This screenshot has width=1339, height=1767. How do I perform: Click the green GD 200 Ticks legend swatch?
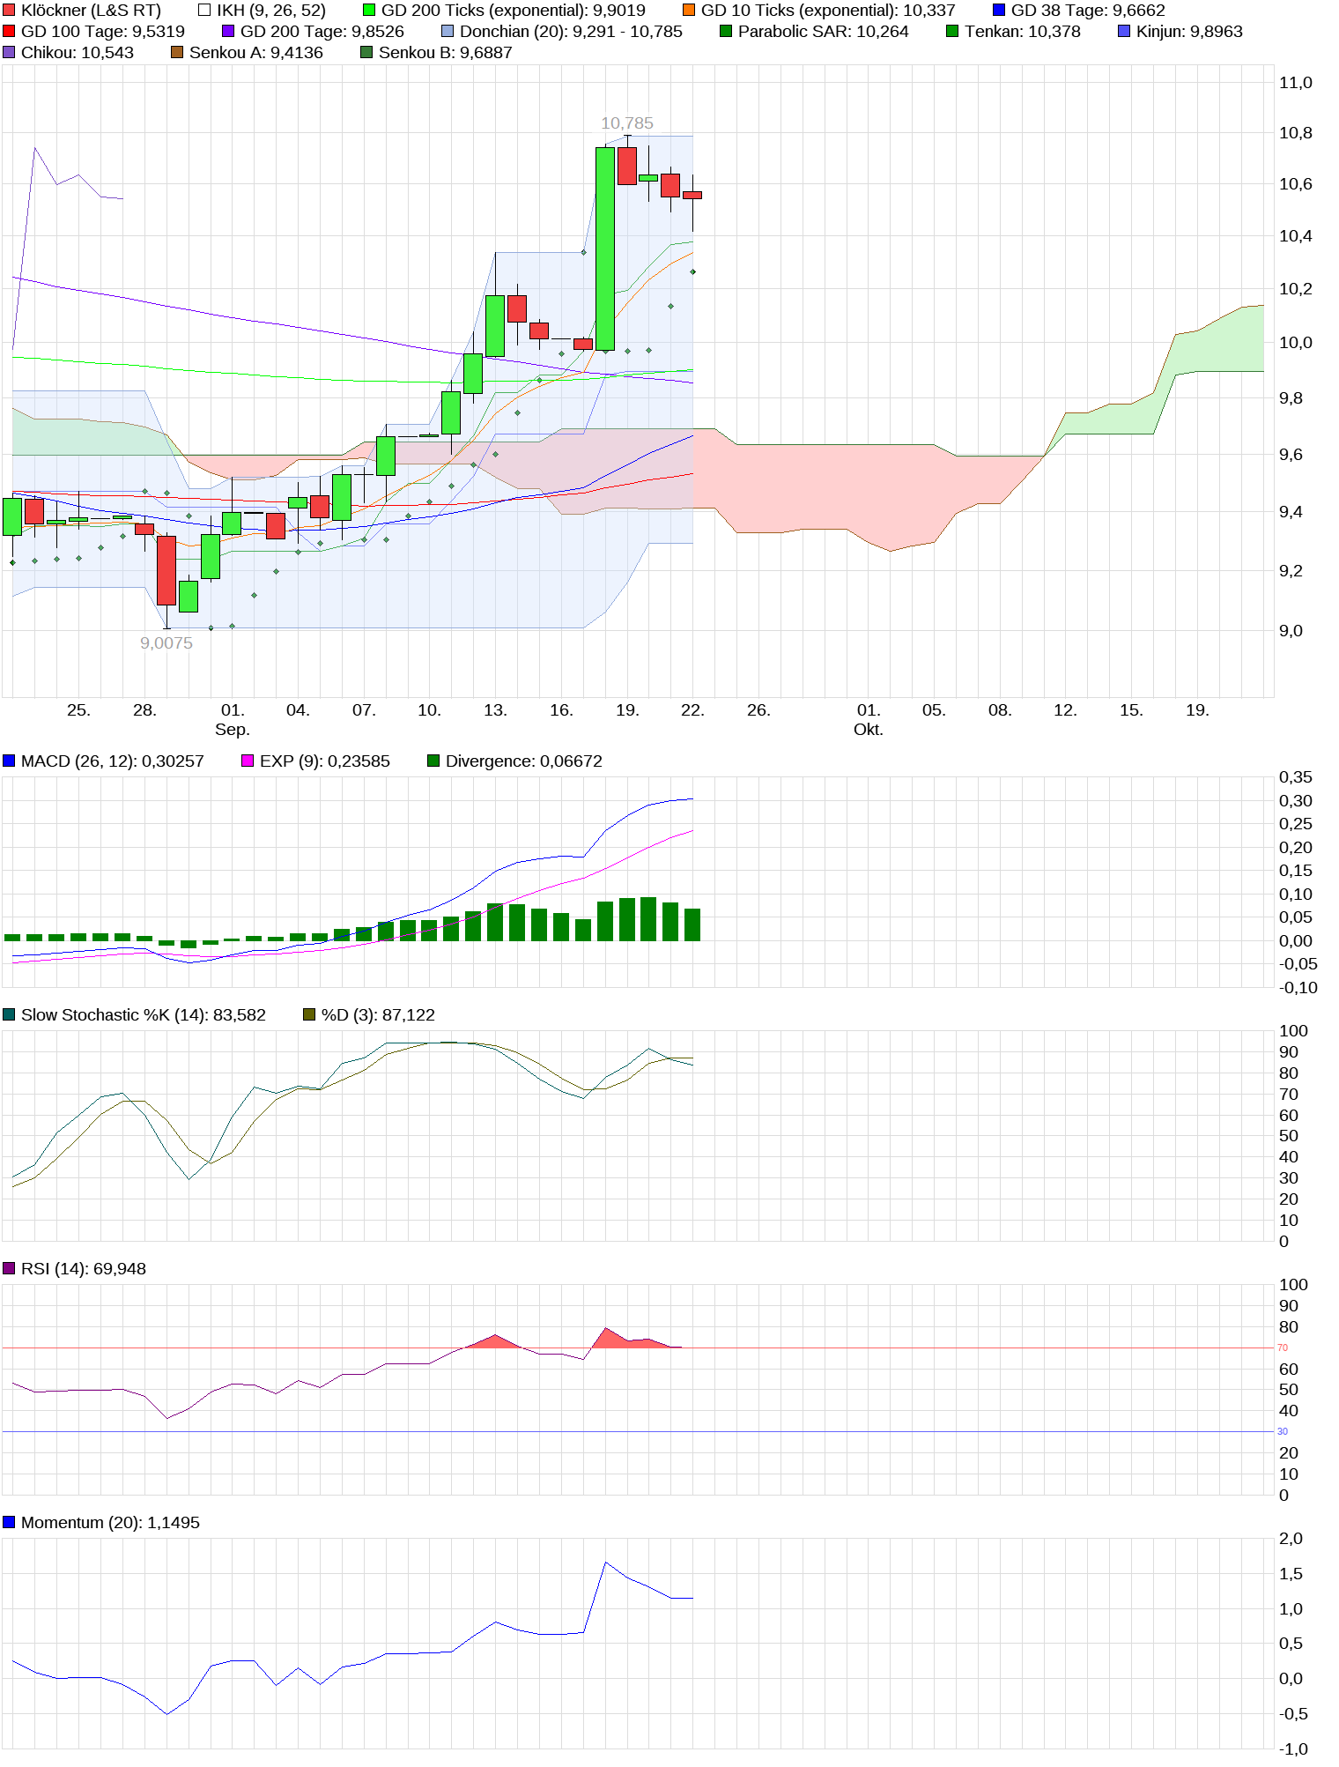(369, 11)
